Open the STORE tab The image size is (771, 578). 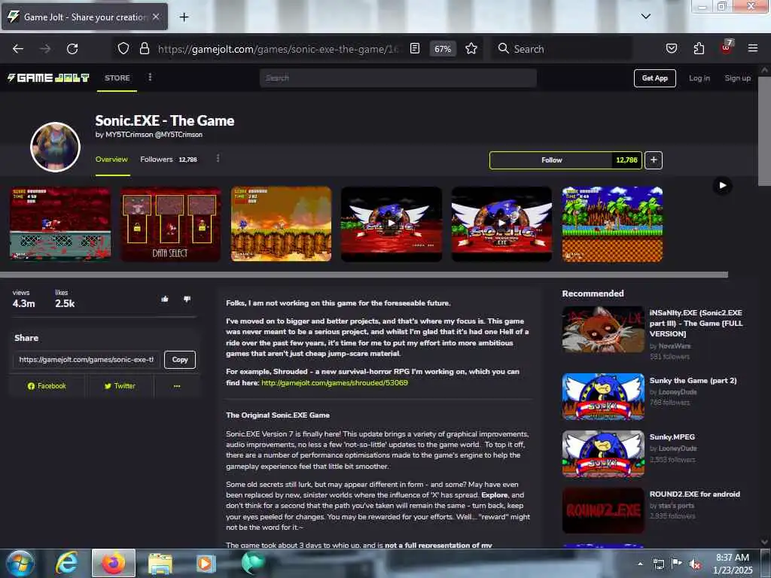117,78
